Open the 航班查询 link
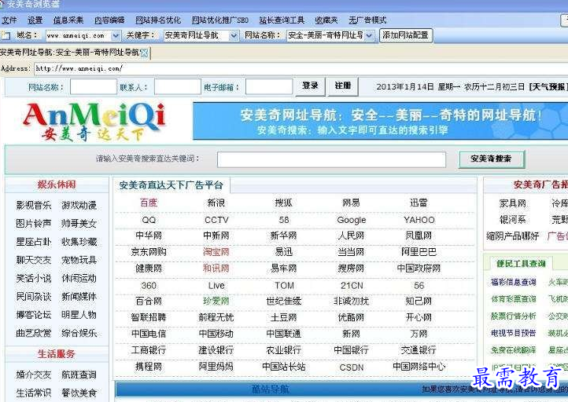 point(79,375)
